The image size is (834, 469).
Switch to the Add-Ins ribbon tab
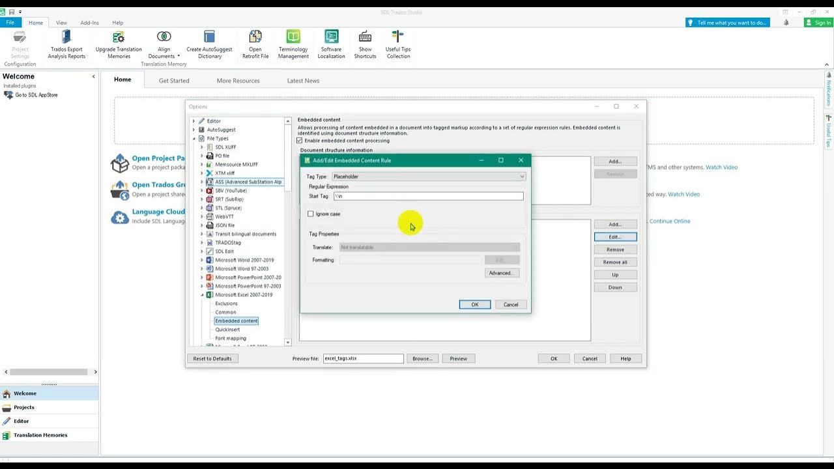click(90, 23)
